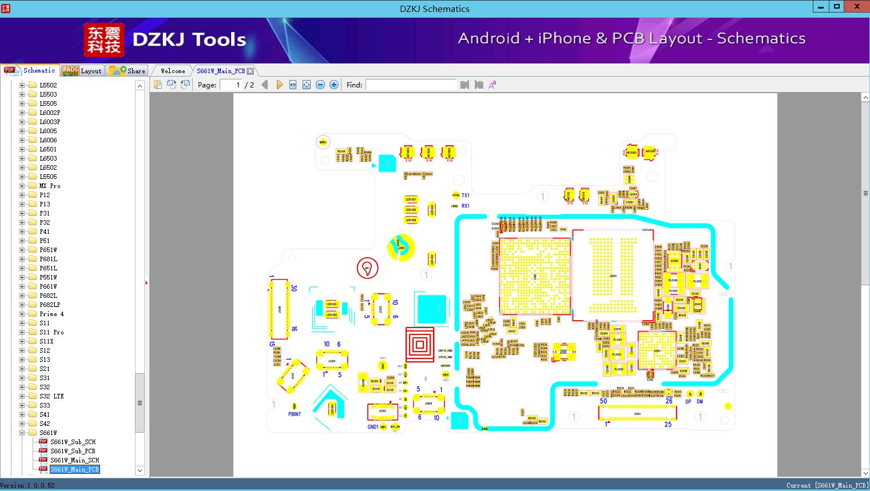Image resolution: width=870 pixels, height=491 pixels.
Task: Zoom out with the minus button
Action: [x=320, y=85]
